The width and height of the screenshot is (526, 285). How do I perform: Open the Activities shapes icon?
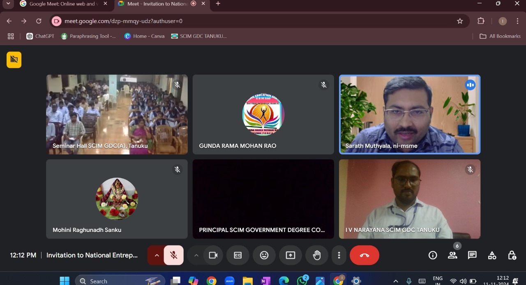pos(492,255)
